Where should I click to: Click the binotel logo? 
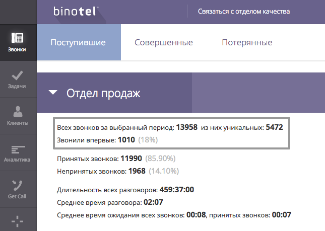tap(76, 11)
